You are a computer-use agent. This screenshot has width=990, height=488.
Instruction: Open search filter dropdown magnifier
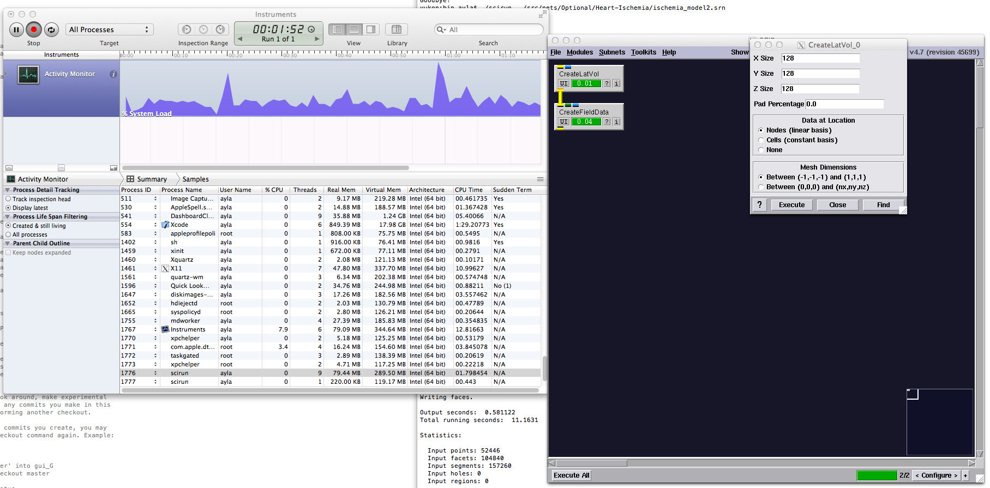coord(441,29)
